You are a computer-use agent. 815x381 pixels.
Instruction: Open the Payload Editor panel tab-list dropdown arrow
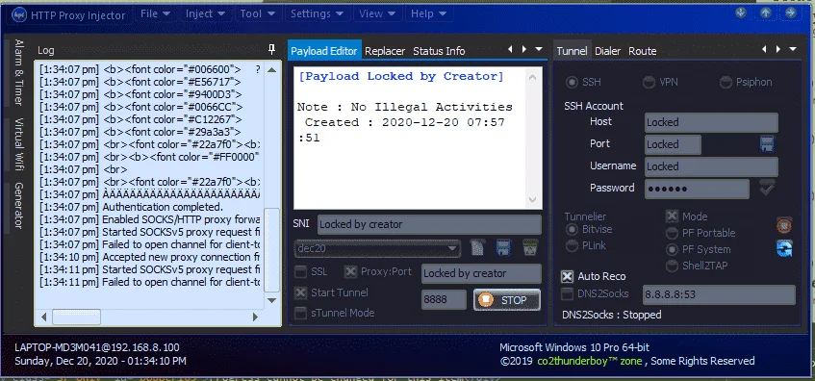click(x=539, y=49)
